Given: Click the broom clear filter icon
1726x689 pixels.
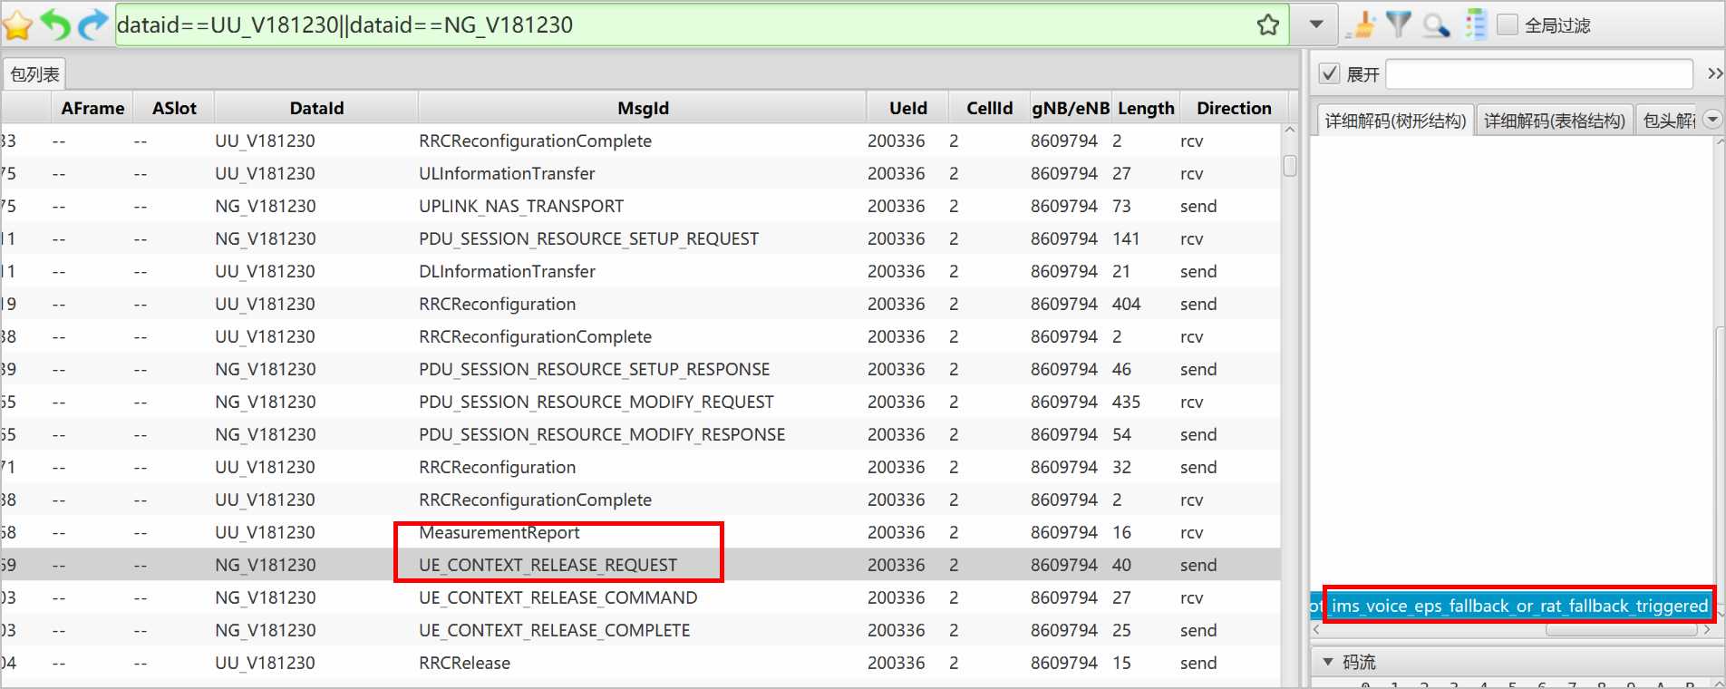Looking at the screenshot, I should coord(1361,25).
